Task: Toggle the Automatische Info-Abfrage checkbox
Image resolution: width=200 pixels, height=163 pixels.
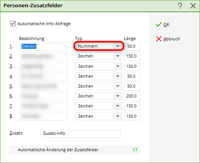Action: click(13, 24)
